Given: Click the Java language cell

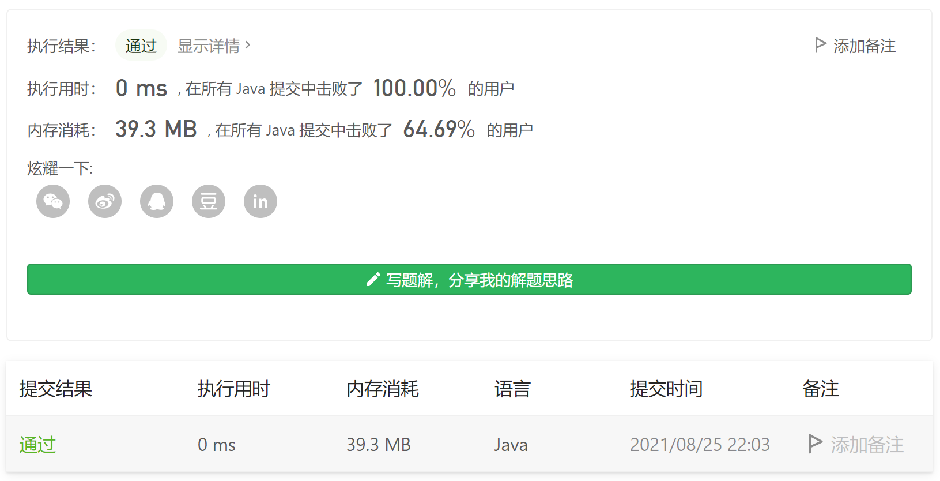Looking at the screenshot, I should tap(511, 445).
